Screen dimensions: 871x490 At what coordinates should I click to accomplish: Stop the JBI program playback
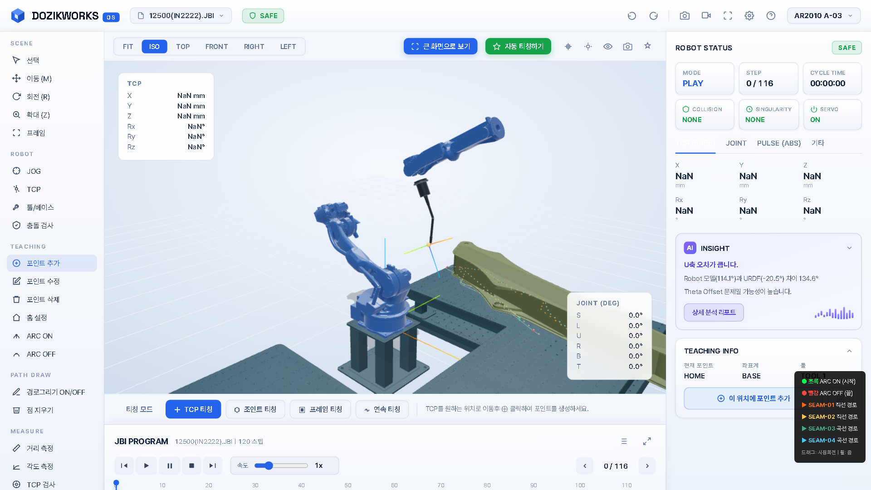pos(191,466)
